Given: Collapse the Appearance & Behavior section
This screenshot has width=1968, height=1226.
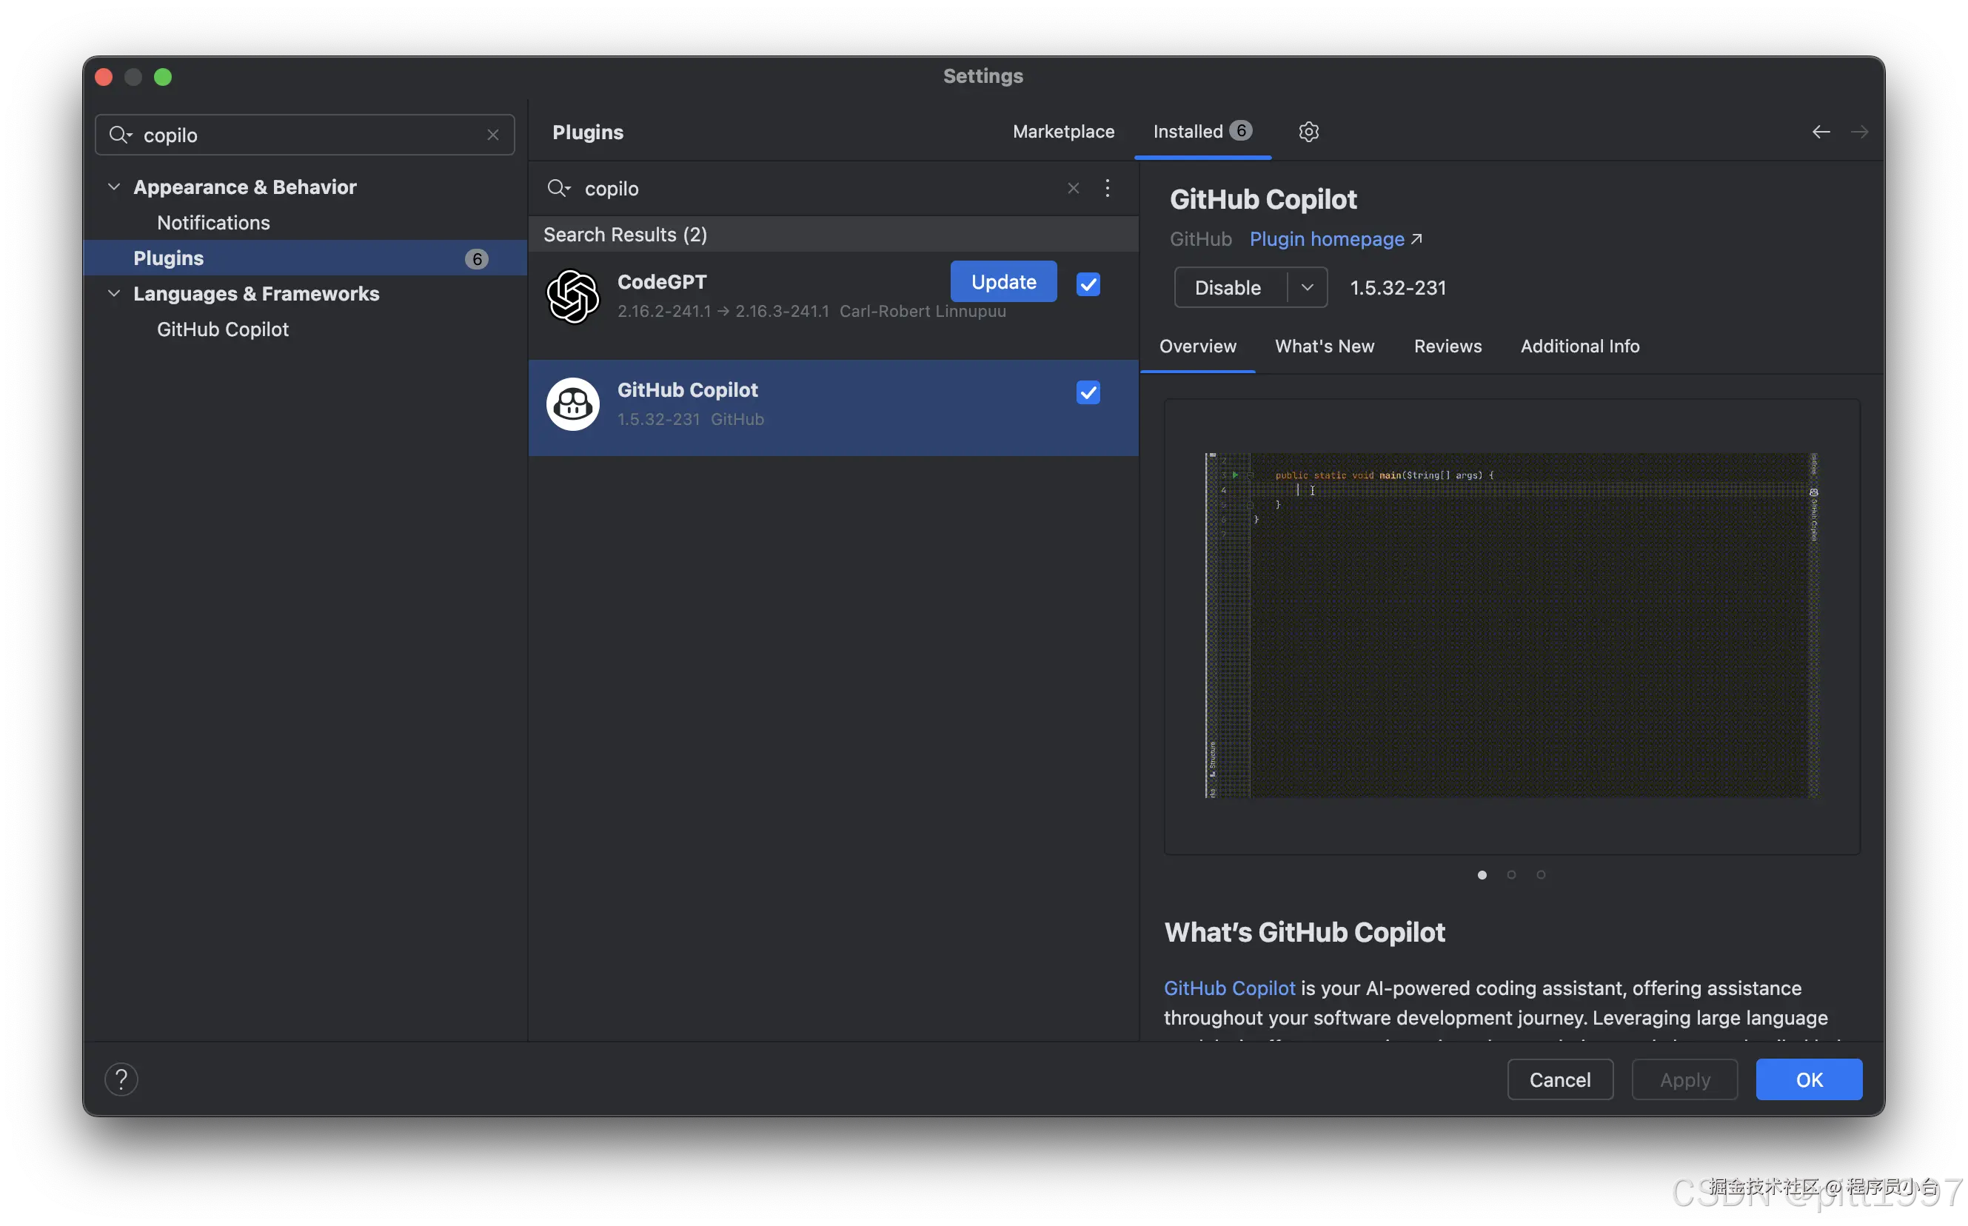Looking at the screenshot, I should pos(114,187).
